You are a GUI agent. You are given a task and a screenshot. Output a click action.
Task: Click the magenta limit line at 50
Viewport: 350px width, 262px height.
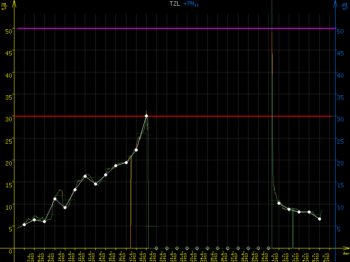coord(175,28)
